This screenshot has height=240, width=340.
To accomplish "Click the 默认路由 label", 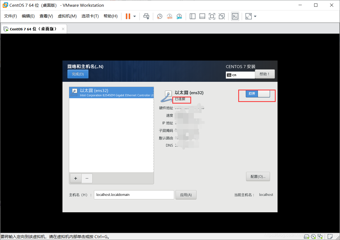I will click(x=166, y=138).
